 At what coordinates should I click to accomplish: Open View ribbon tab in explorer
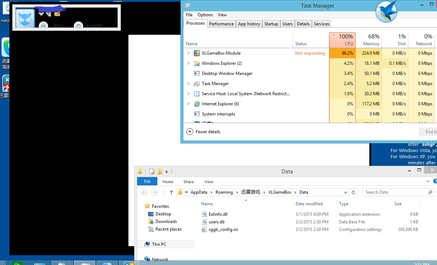[x=209, y=182]
